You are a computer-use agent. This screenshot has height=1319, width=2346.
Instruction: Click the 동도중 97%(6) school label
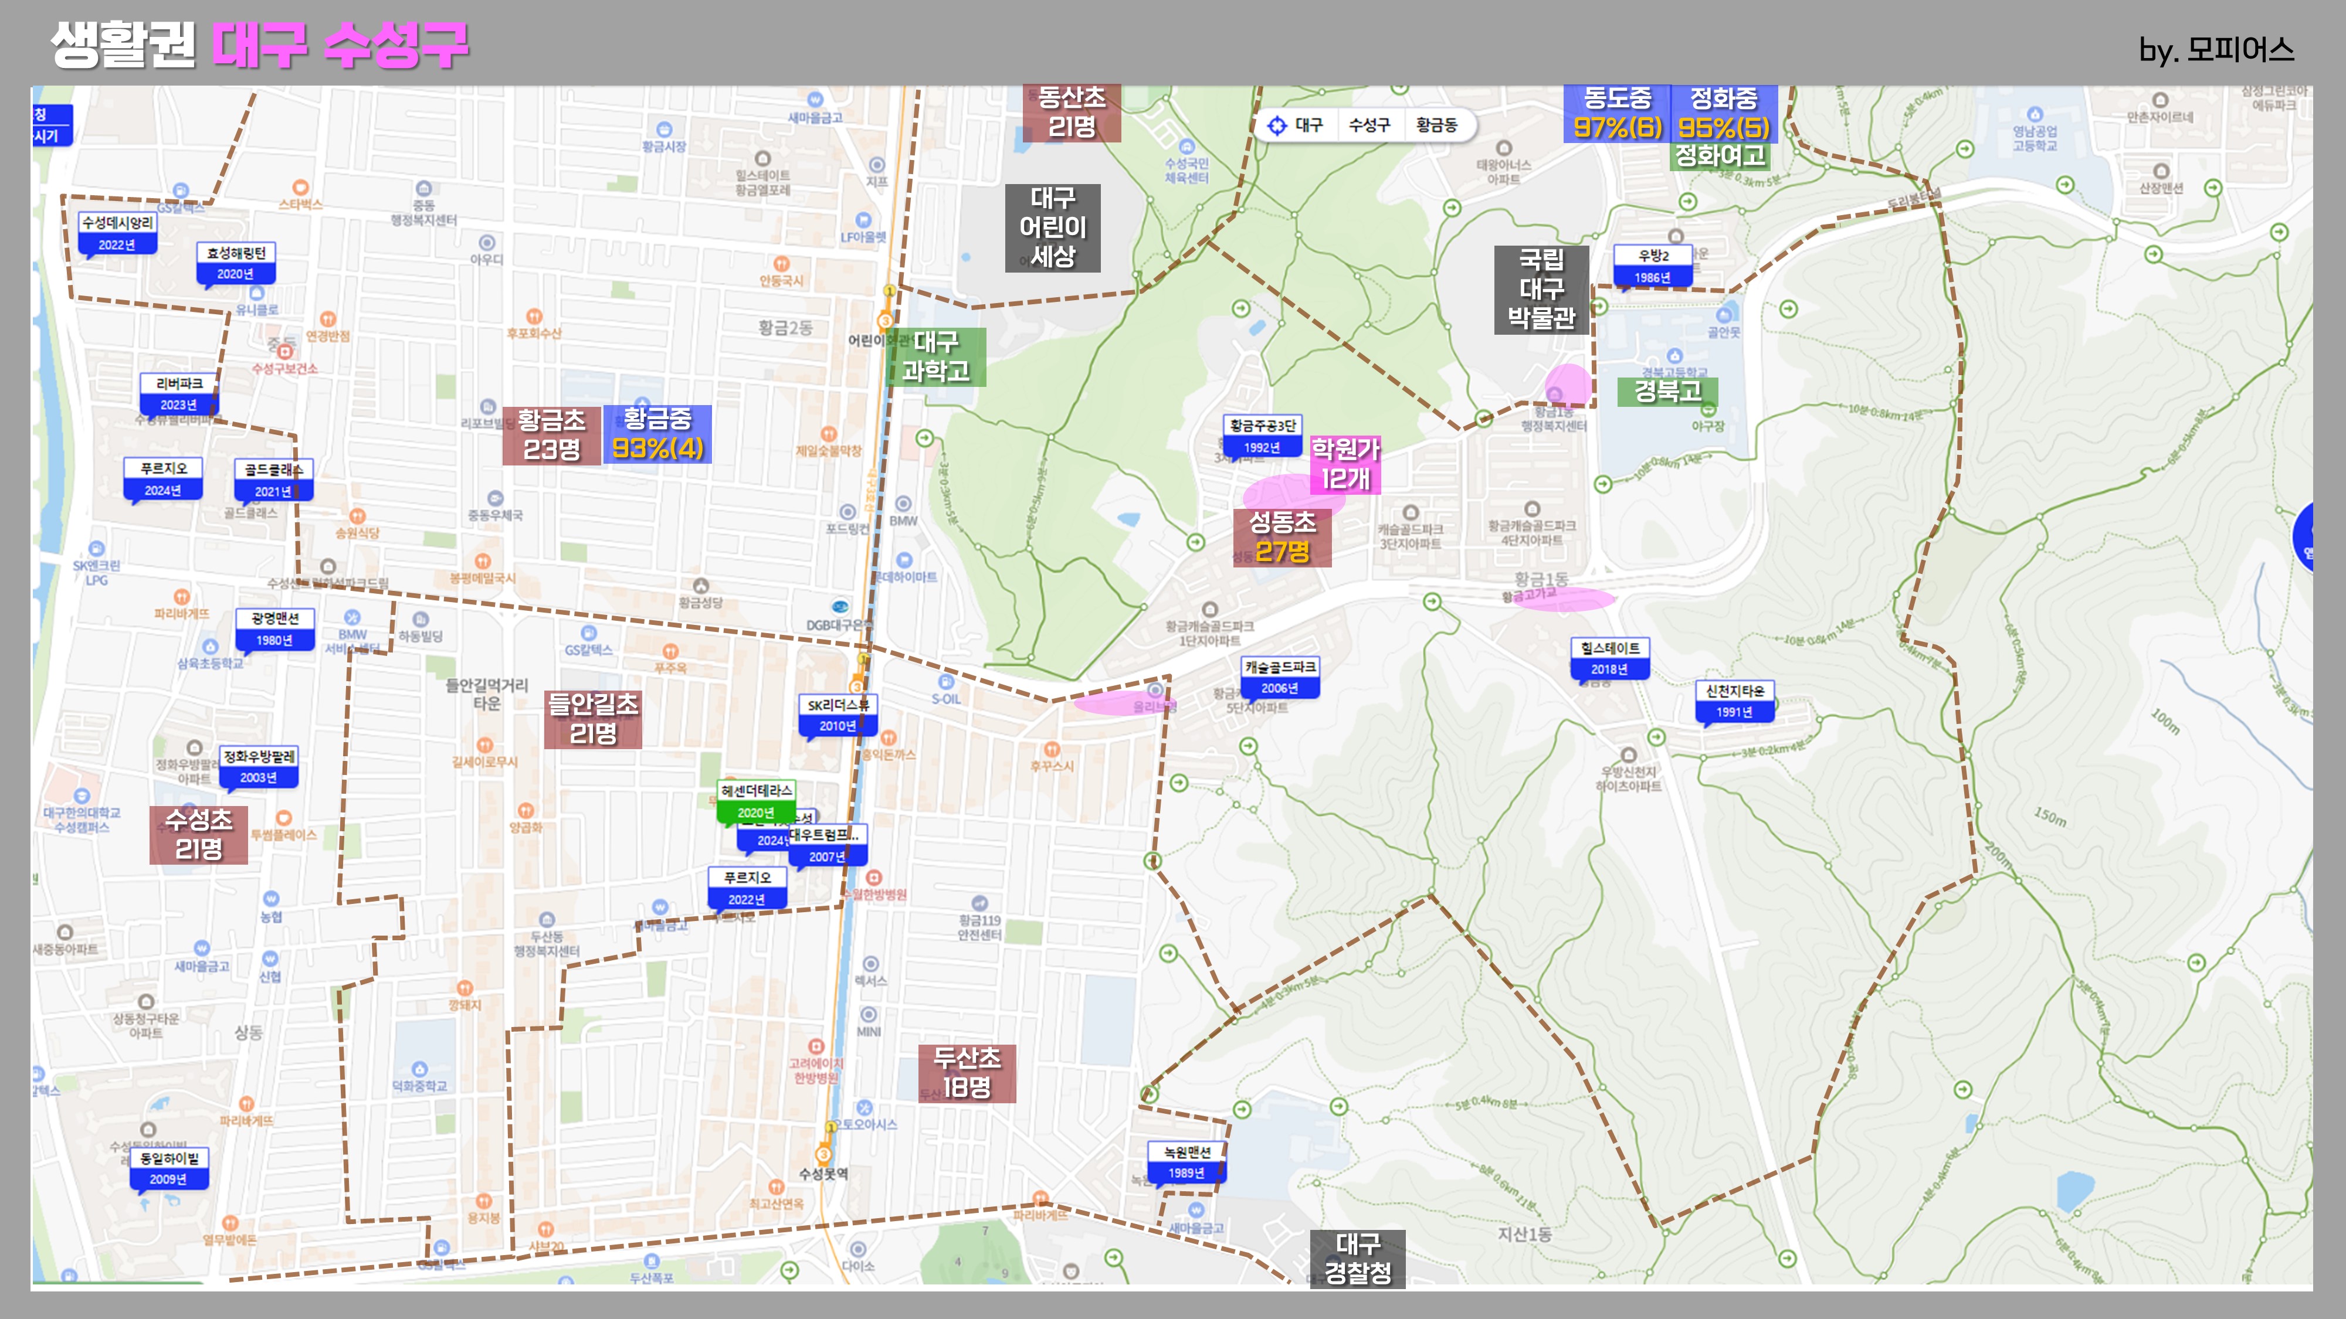(1616, 114)
